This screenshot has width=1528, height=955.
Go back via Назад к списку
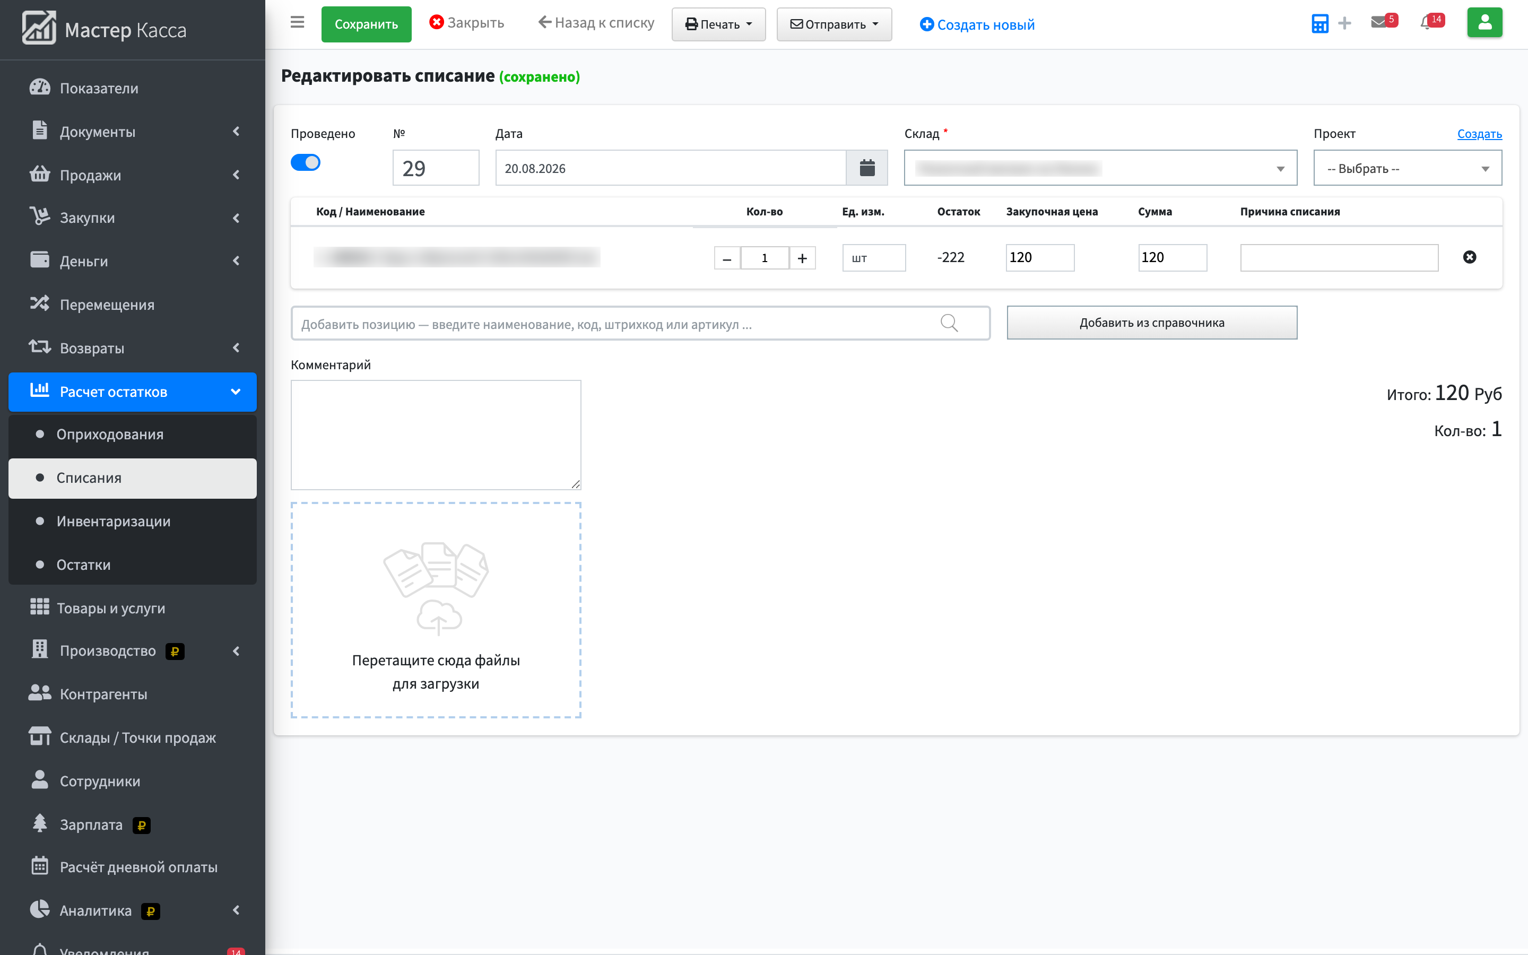click(x=596, y=23)
